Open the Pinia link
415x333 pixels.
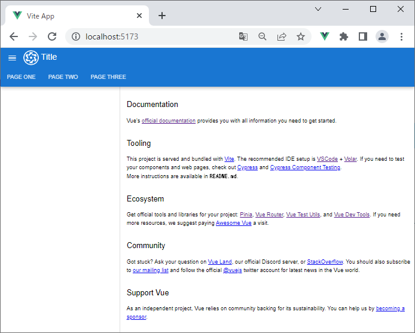(x=246, y=215)
